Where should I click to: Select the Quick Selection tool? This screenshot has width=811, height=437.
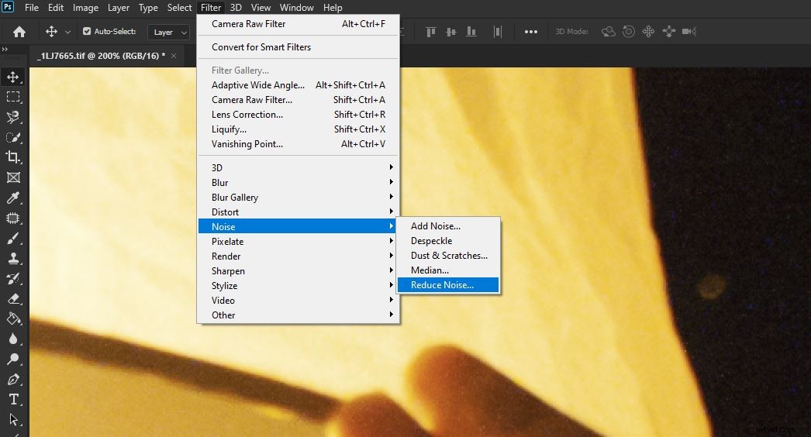click(13, 138)
